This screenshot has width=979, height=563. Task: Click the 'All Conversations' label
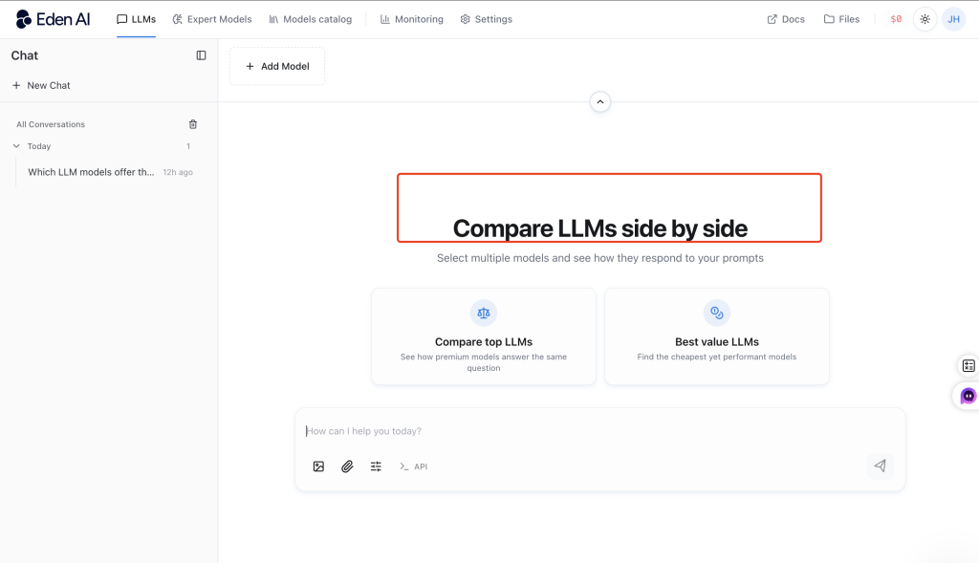tap(51, 124)
